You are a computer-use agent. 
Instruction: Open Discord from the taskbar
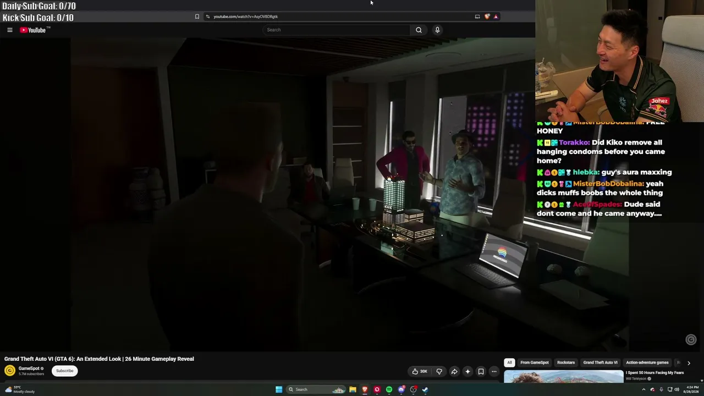point(402,389)
